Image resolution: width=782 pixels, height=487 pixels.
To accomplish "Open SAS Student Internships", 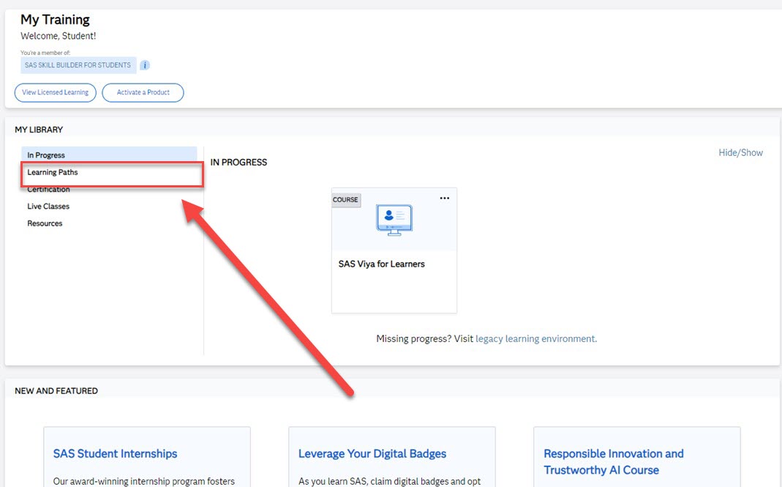I will pyautogui.click(x=113, y=453).
